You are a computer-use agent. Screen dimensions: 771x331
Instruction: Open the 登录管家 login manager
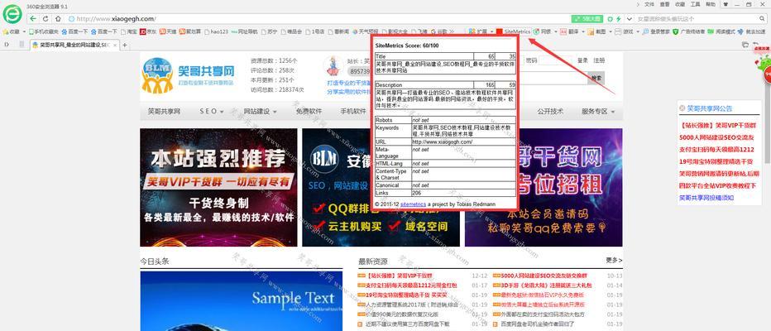coord(656,31)
